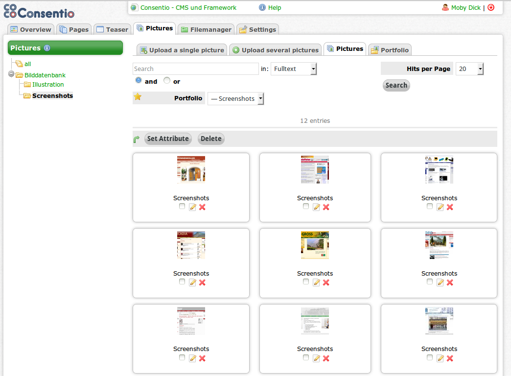Check the checkbox under the first screenshot thumbnail

[x=182, y=206]
